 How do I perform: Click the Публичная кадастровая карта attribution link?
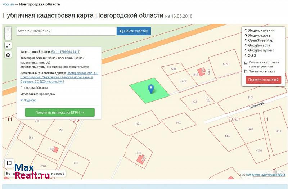266,175
